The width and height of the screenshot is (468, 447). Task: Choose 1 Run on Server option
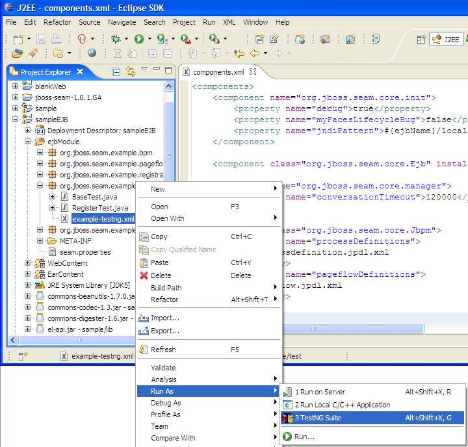tap(372, 392)
